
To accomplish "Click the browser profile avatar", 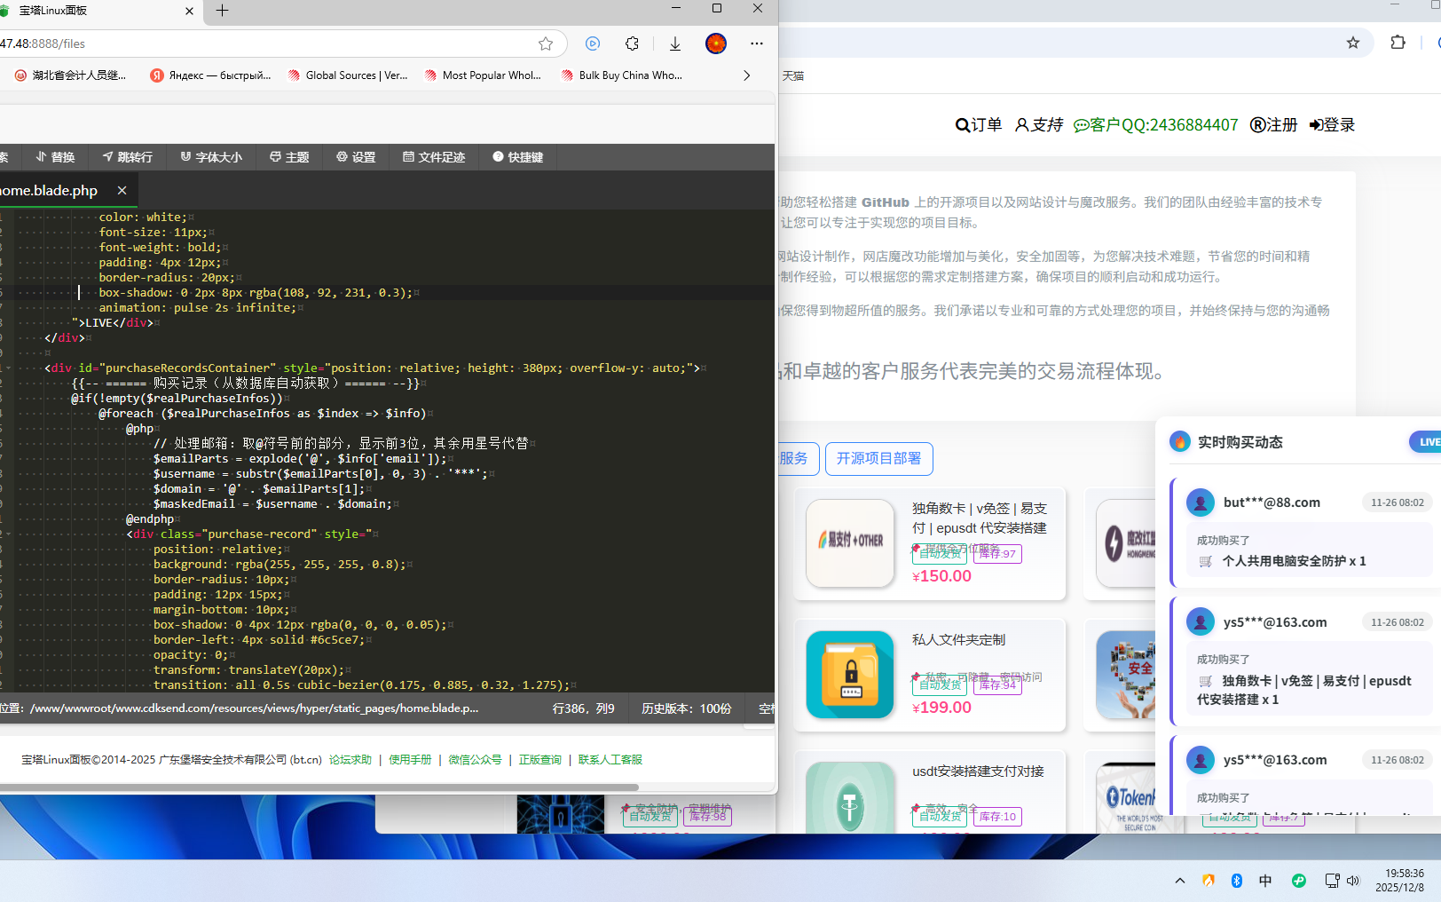I will (x=716, y=44).
